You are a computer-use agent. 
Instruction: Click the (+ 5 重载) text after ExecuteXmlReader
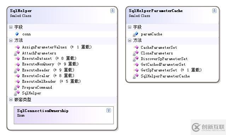click(70, 81)
